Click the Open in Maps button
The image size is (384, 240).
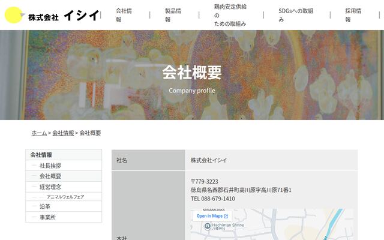coord(212,216)
